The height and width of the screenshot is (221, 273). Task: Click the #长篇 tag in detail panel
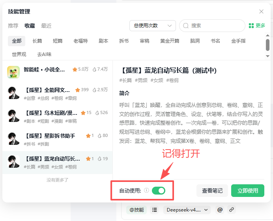coord(125,80)
